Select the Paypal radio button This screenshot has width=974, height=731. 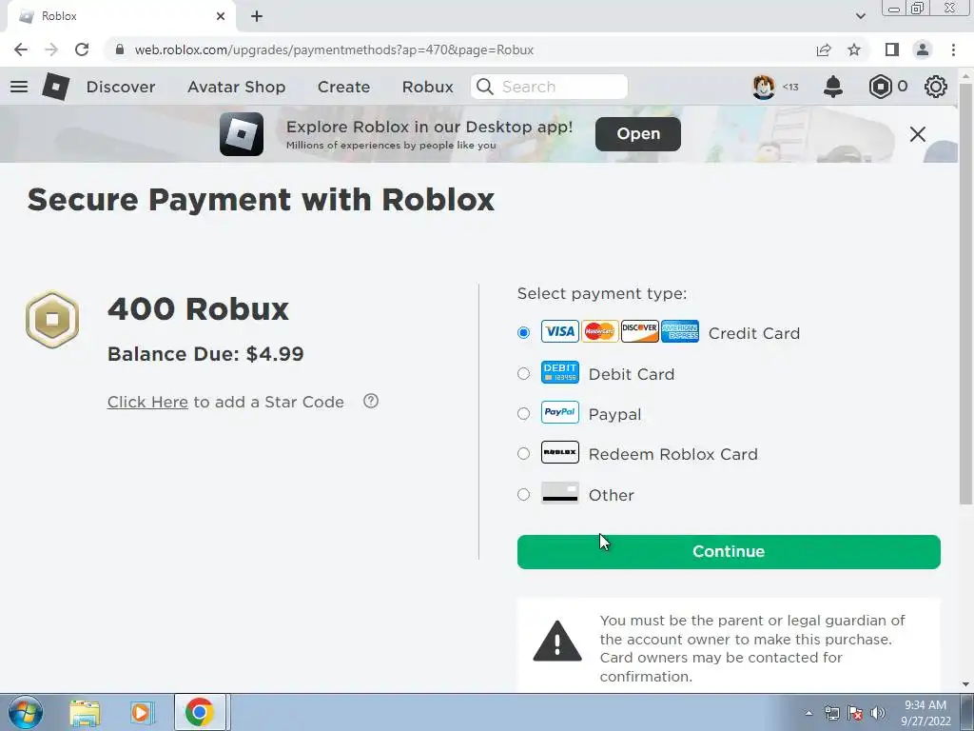pyautogui.click(x=524, y=413)
